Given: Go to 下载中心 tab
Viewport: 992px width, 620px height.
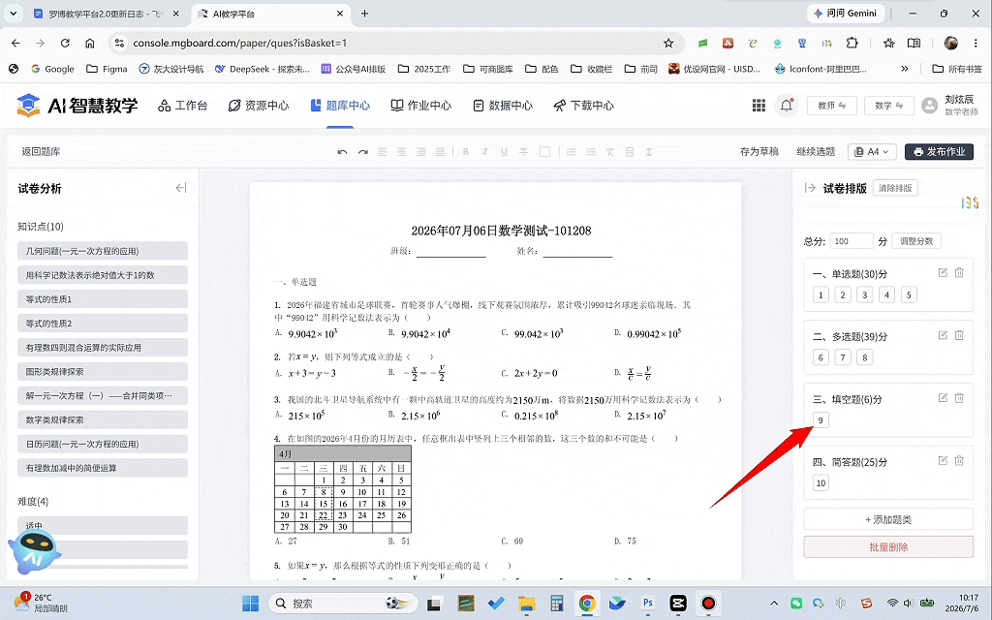Looking at the screenshot, I should (583, 106).
